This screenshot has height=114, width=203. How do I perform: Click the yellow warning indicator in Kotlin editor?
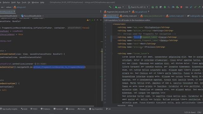click(88, 20)
